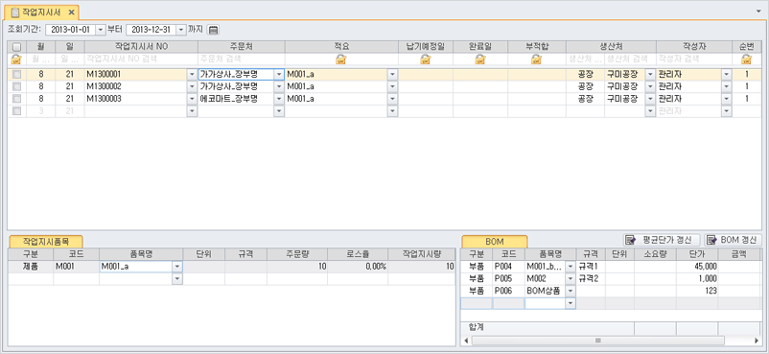
Task: Click filter icon in first checkbox column
Action: [x=16, y=59]
